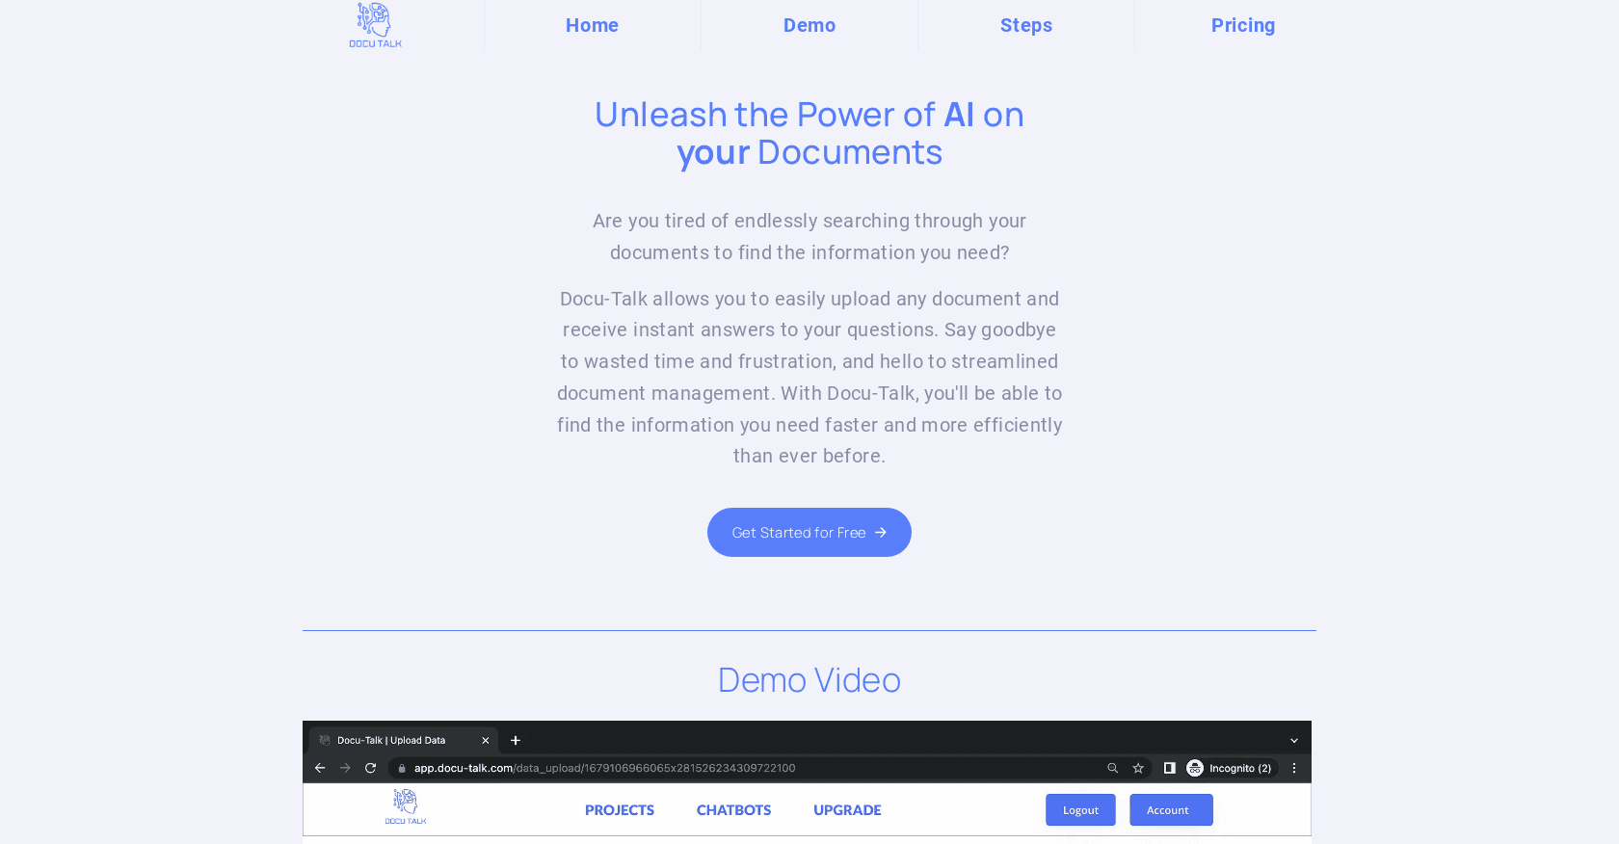This screenshot has width=1619, height=844.
Task: Expand tab search chevron in video browser
Action: (1294, 740)
